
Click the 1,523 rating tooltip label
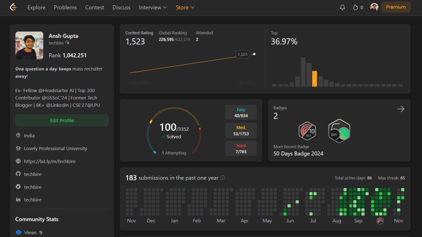point(242,54)
